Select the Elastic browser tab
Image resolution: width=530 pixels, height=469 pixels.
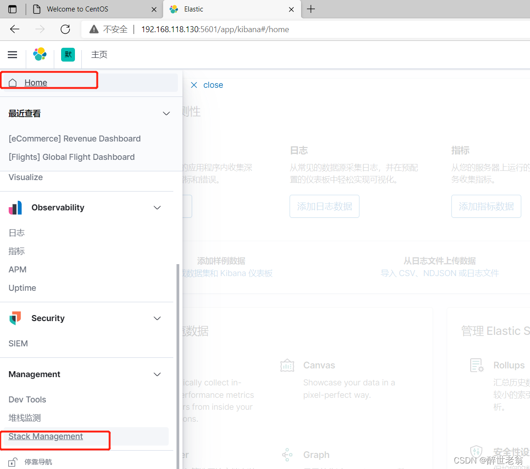[232, 9]
